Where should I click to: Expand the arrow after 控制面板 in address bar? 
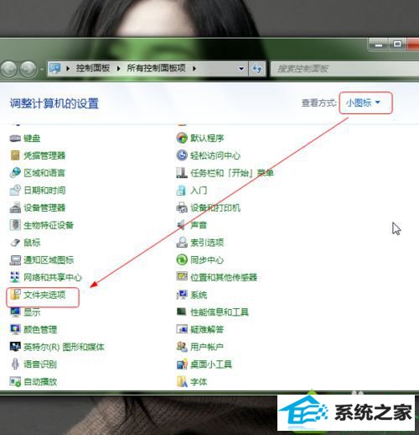click(x=118, y=68)
